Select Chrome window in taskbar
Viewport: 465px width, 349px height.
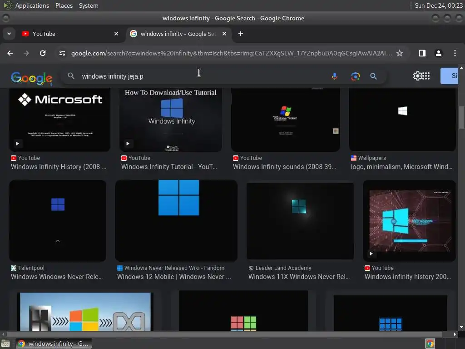coord(54,344)
